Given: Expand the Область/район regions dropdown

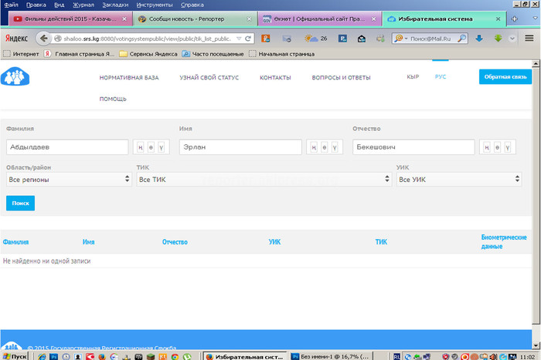Looking at the screenshot, I should coord(68,180).
